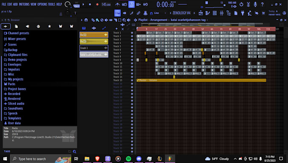Select the Playback speaker tool in Playlist

click(x=129, y=20)
